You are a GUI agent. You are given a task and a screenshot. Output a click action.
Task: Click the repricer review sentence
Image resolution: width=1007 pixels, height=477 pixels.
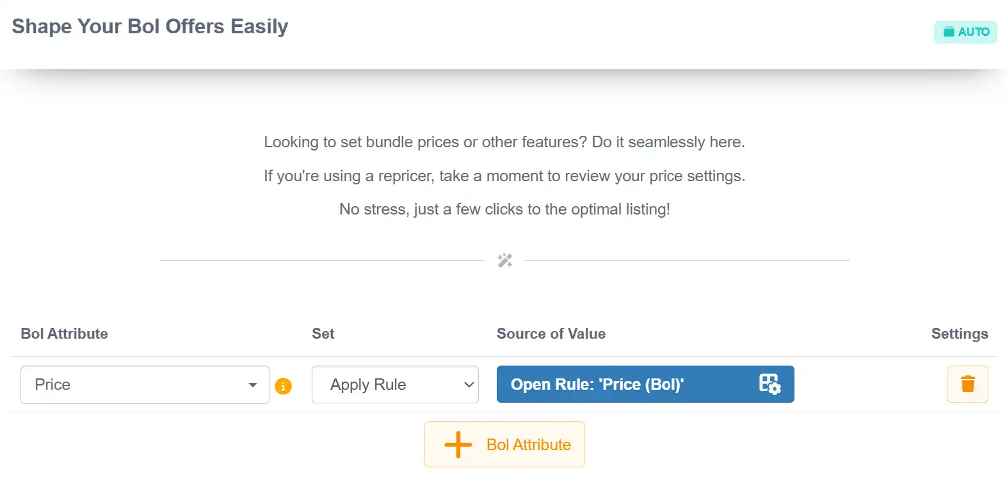click(504, 175)
